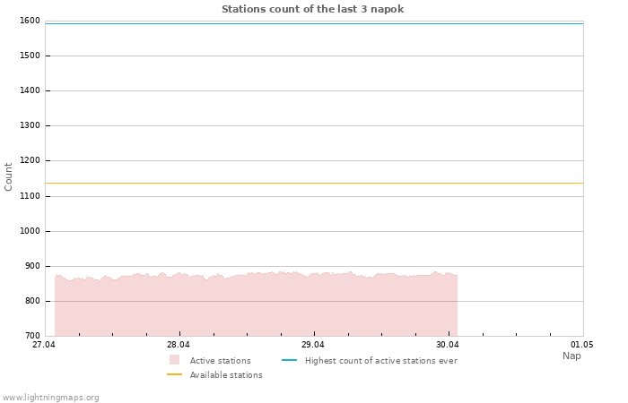Click the 1300 y-axis tick label
628x403 pixels.
(x=30, y=126)
